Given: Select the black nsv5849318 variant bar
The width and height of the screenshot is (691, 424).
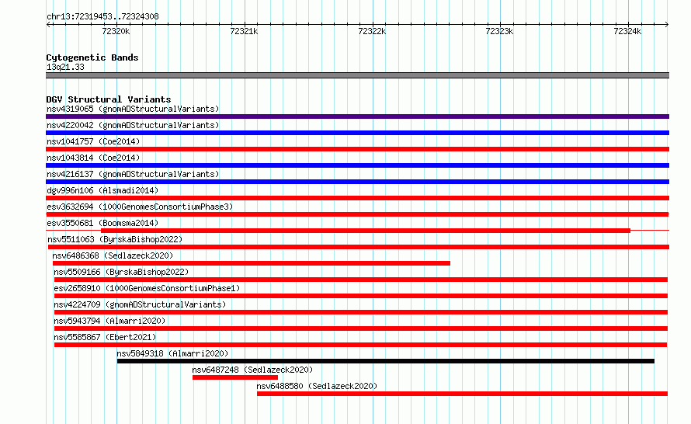Looking at the screenshot, I should tap(386, 361).
